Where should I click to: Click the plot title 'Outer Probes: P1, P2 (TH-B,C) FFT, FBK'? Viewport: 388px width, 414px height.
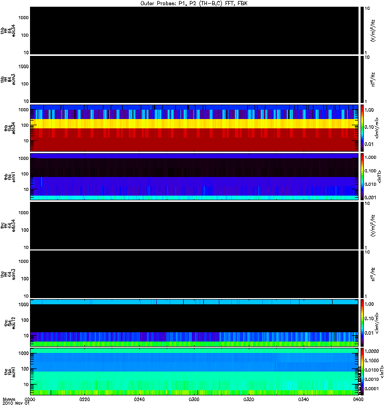click(194, 4)
